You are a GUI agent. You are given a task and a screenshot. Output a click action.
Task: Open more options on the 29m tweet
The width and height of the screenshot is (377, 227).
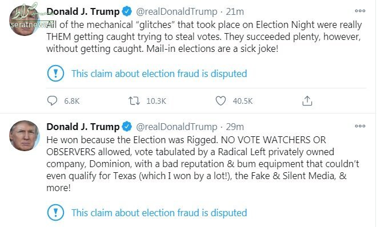point(360,126)
